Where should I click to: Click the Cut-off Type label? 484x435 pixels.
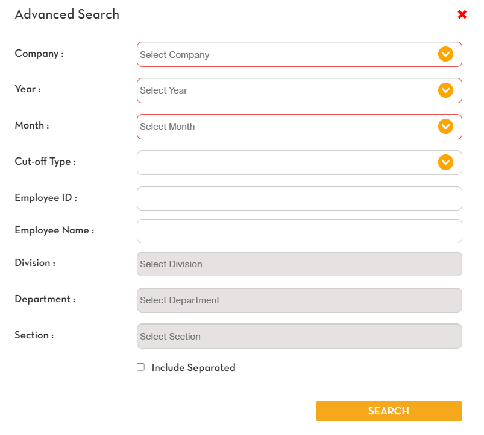pyautogui.click(x=45, y=162)
